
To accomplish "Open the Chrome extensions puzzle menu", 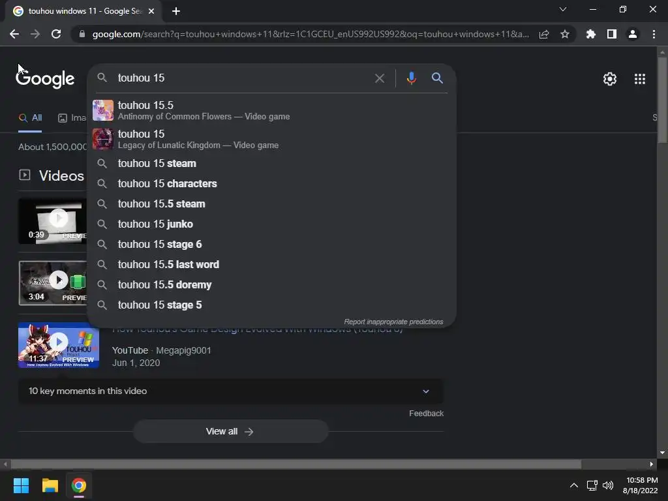I will coord(591,34).
